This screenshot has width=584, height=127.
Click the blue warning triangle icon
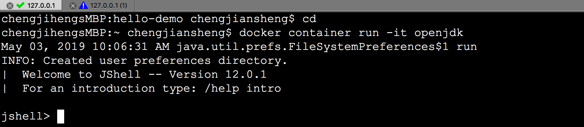pyautogui.click(x=83, y=5)
